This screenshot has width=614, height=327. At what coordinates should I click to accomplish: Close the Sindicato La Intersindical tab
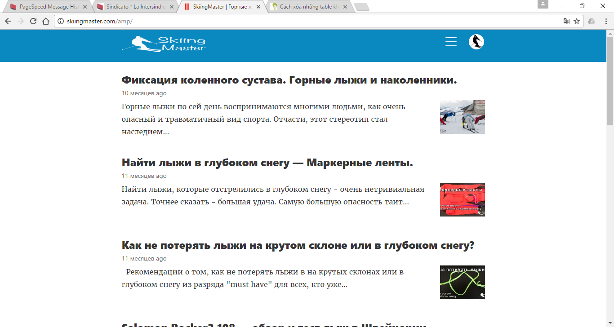pyautogui.click(x=171, y=7)
